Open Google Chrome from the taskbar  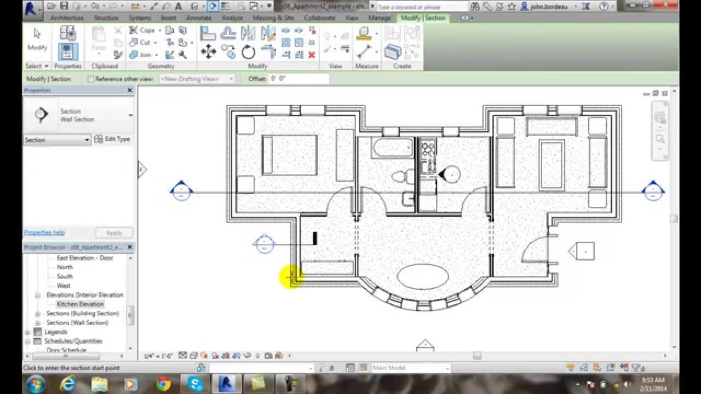[x=163, y=384]
